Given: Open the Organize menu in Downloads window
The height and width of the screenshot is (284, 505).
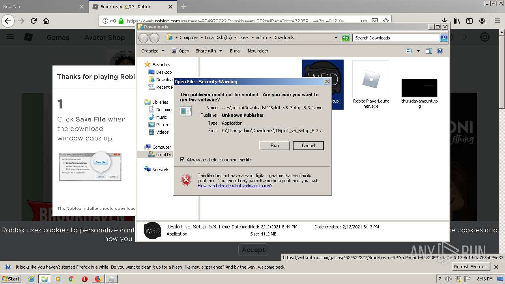Looking at the screenshot, I should [x=153, y=51].
